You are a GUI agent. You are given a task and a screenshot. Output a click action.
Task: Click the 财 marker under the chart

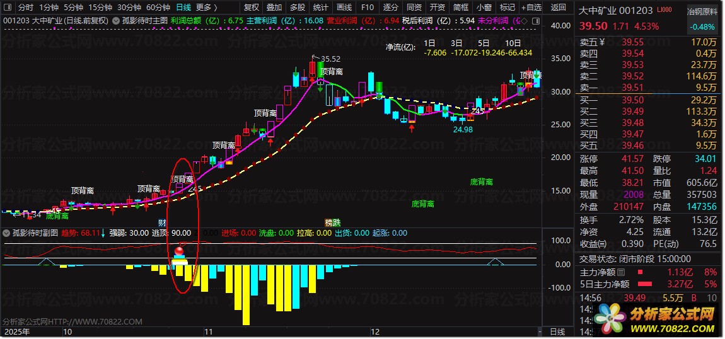tap(162, 222)
